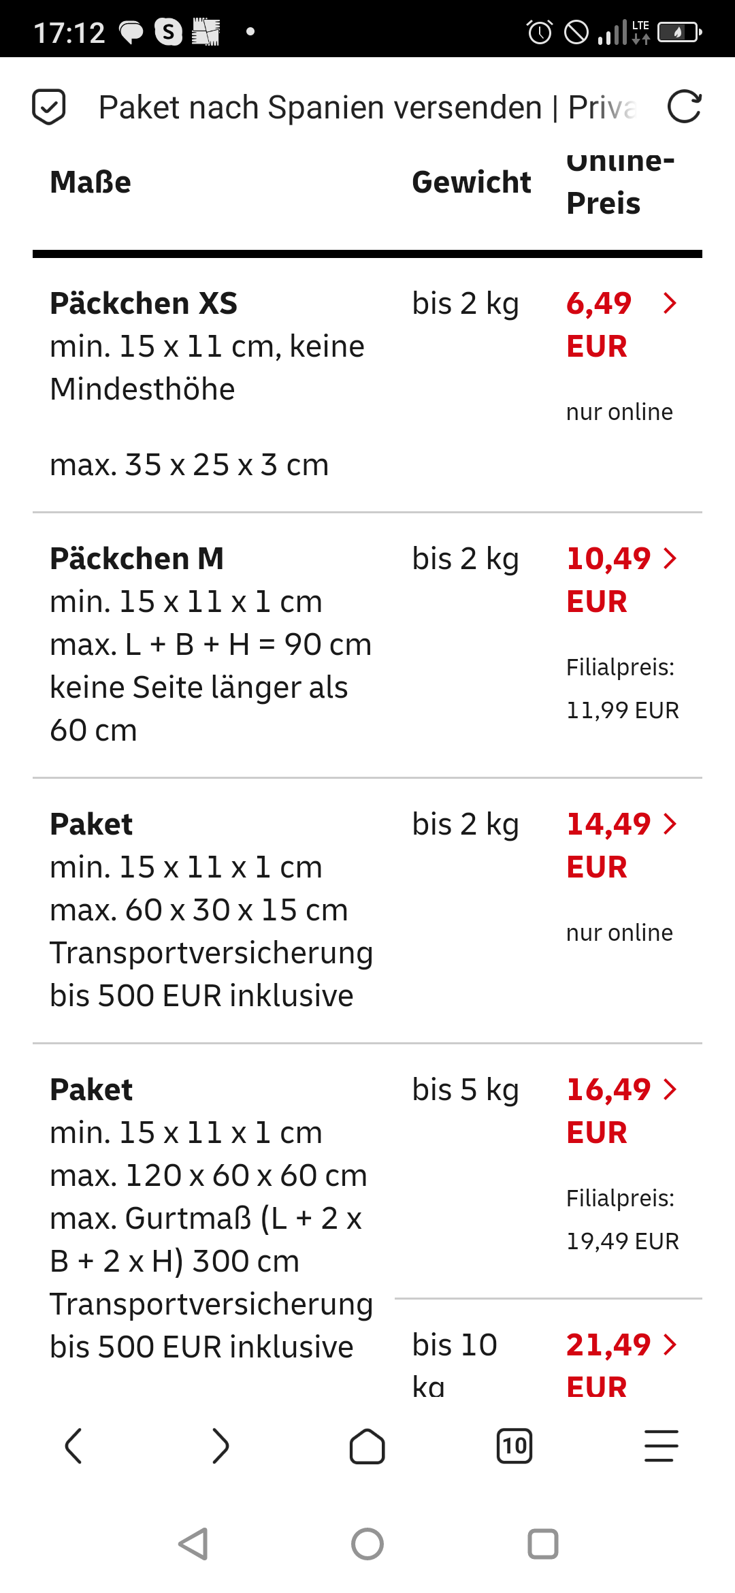The image size is (735, 1593).
Task: Tap the address bar page title
Action: pos(367,108)
